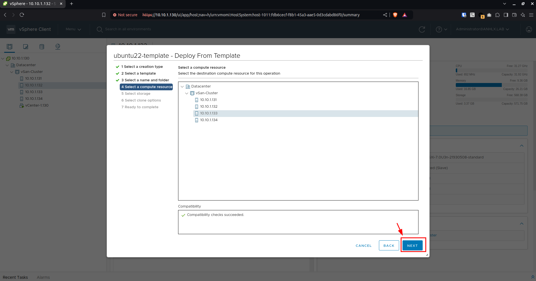Click the BACK button

point(389,245)
